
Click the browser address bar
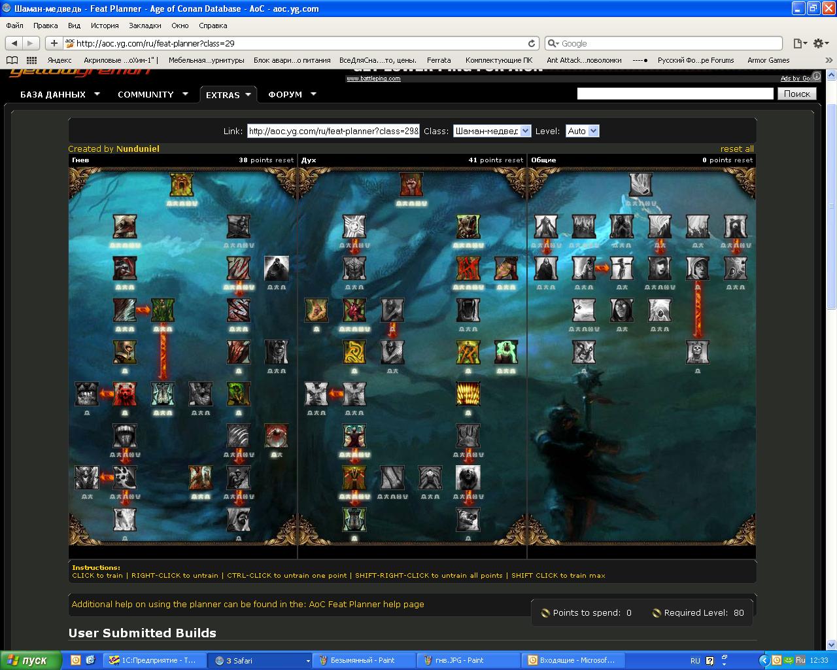[x=301, y=43]
